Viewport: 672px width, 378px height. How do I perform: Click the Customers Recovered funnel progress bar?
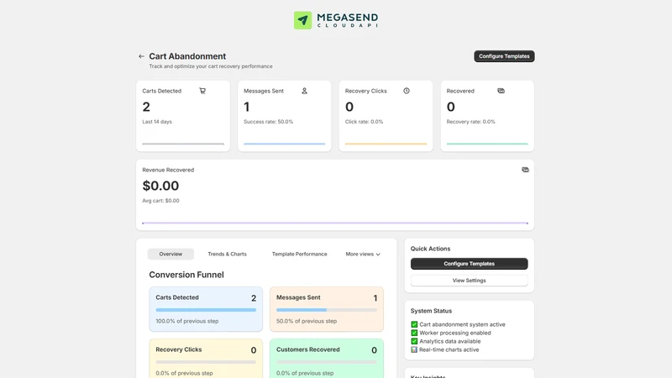pos(327,362)
